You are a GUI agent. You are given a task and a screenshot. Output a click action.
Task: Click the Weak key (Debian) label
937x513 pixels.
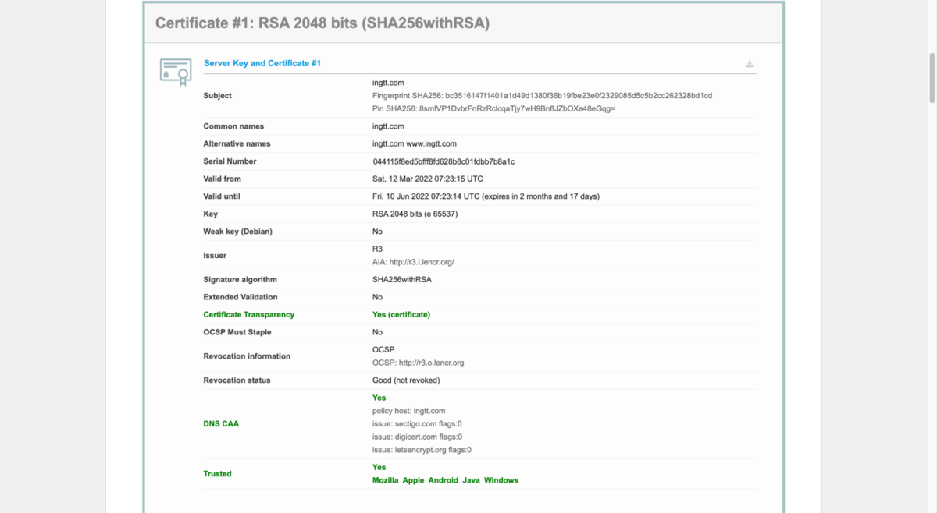click(x=237, y=232)
